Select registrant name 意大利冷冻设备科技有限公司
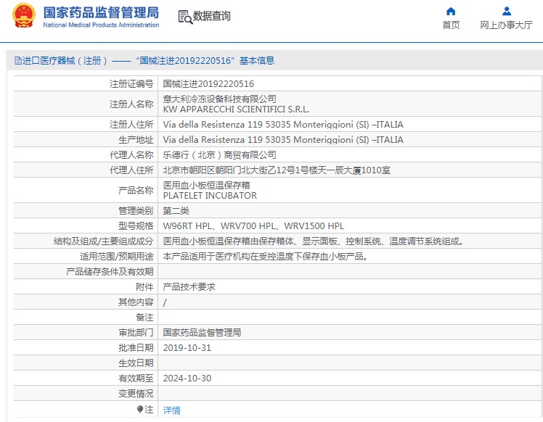This screenshot has width=543, height=422. point(219,99)
